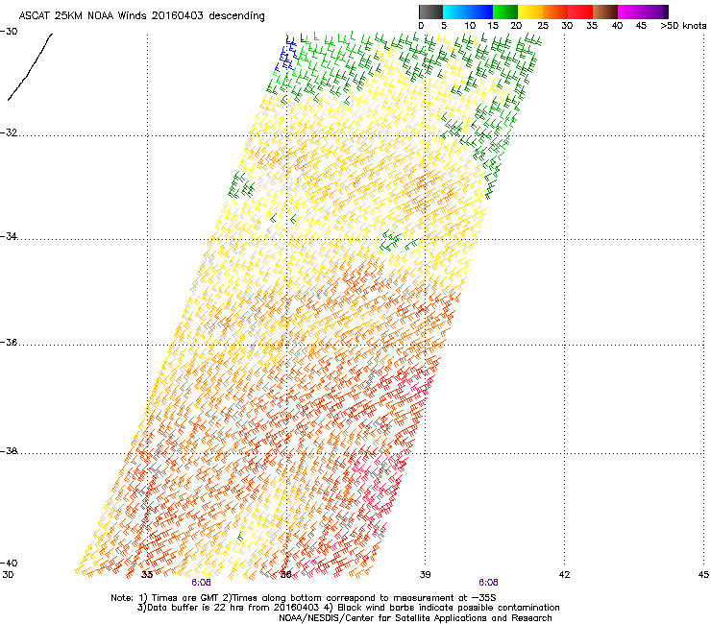Click the '20' label under the color scale
711x624 pixels.
coord(516,26)
